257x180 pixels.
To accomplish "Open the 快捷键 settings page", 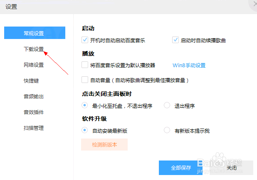I will [x=31, y=81].
